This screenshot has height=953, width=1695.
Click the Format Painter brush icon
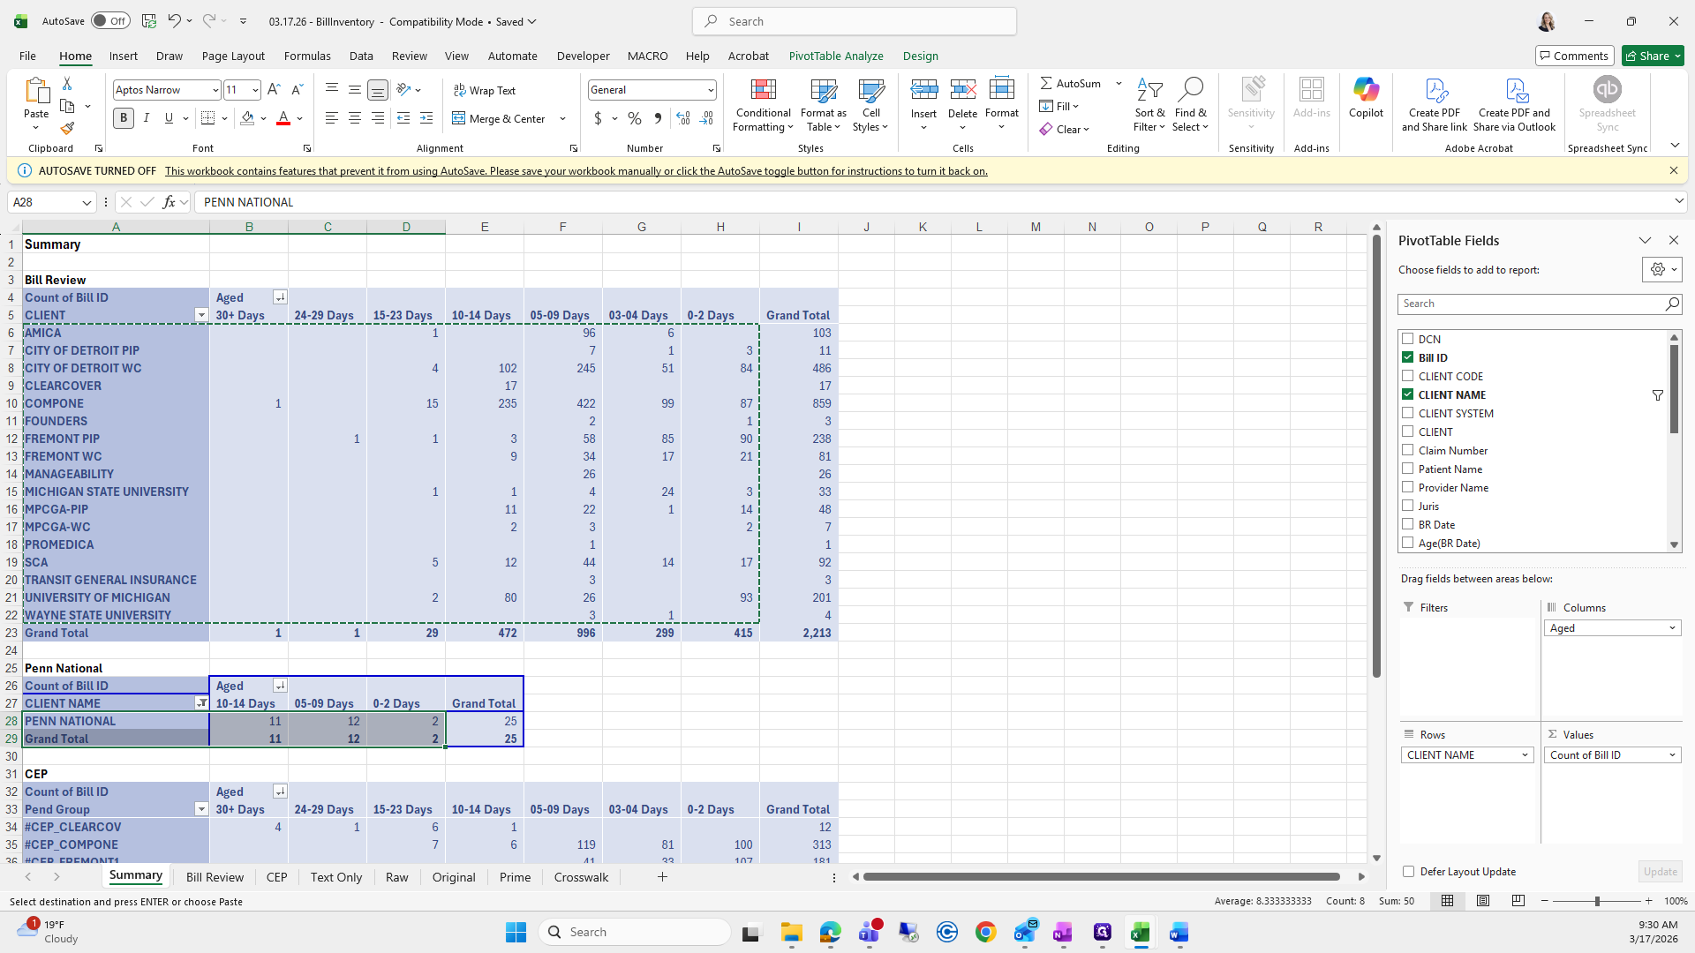coord(67,129)
